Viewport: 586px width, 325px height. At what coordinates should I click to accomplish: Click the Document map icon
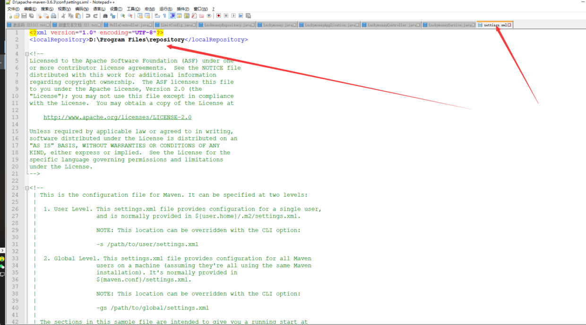[187, 16]
